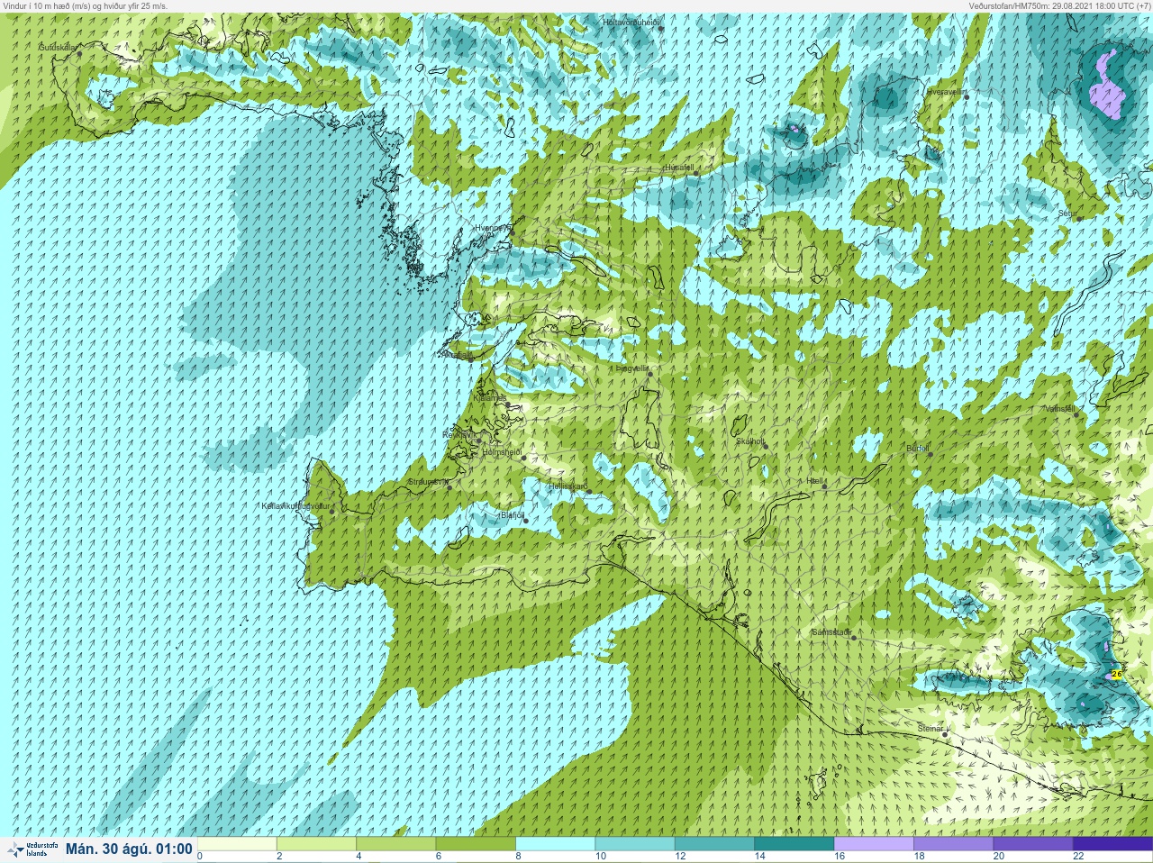
Task: Select the 2–4 m/s light green swatch
Action: [316, 844]
